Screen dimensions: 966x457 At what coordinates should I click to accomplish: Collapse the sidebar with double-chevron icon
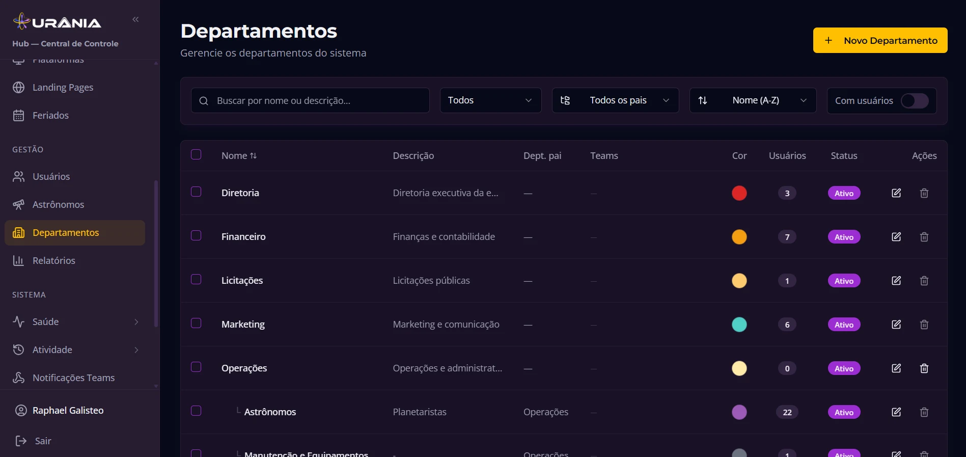point(135,19)
